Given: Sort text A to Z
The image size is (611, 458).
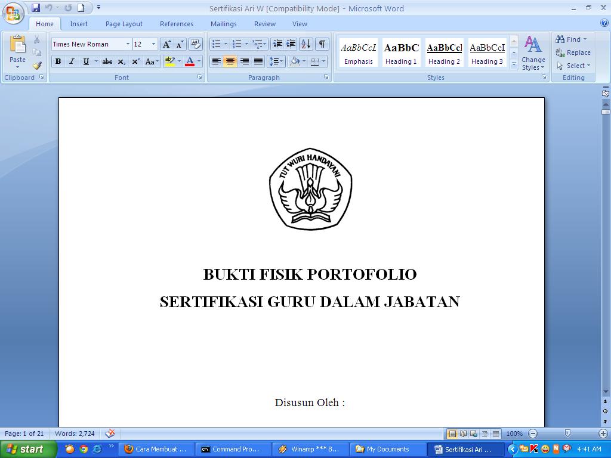Looking at the screenshot, I should click(306, 44).
